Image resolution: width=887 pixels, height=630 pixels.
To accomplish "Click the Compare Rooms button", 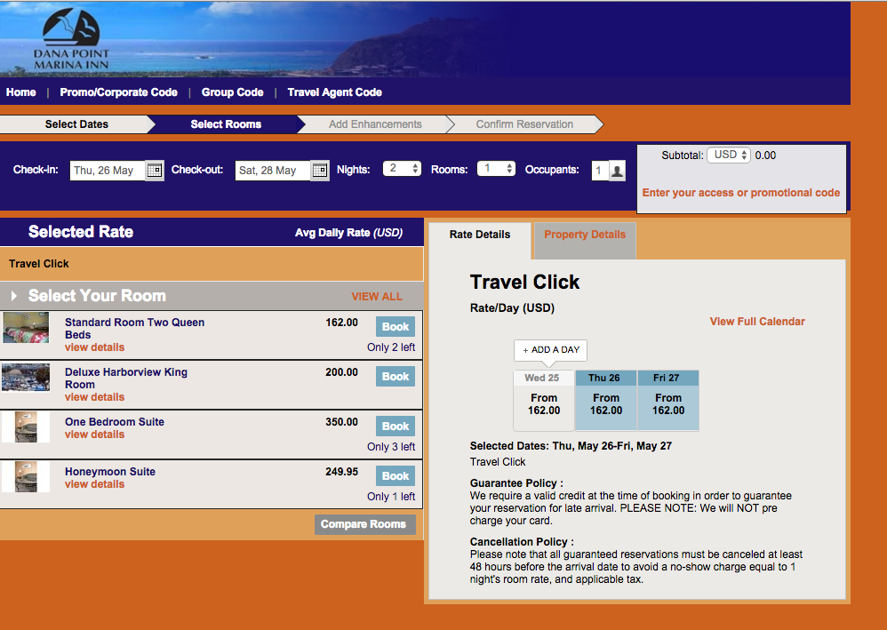I will click(364, 524).
